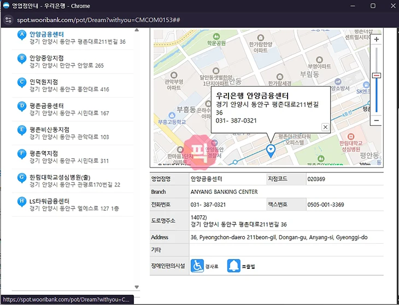Close the 우리은행 안양금융센터 info popup
Screen dimensions: 399x305
point(325,127)
